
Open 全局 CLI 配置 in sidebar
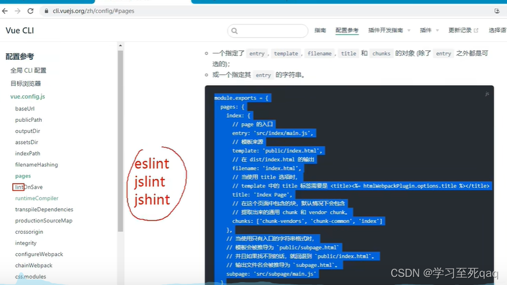click(x=28, y=70)
